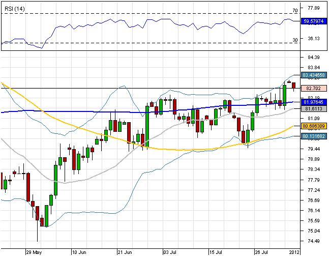Click the 84.39 price axis label
This screenshot has width=329, height=256.
[310, 56]
